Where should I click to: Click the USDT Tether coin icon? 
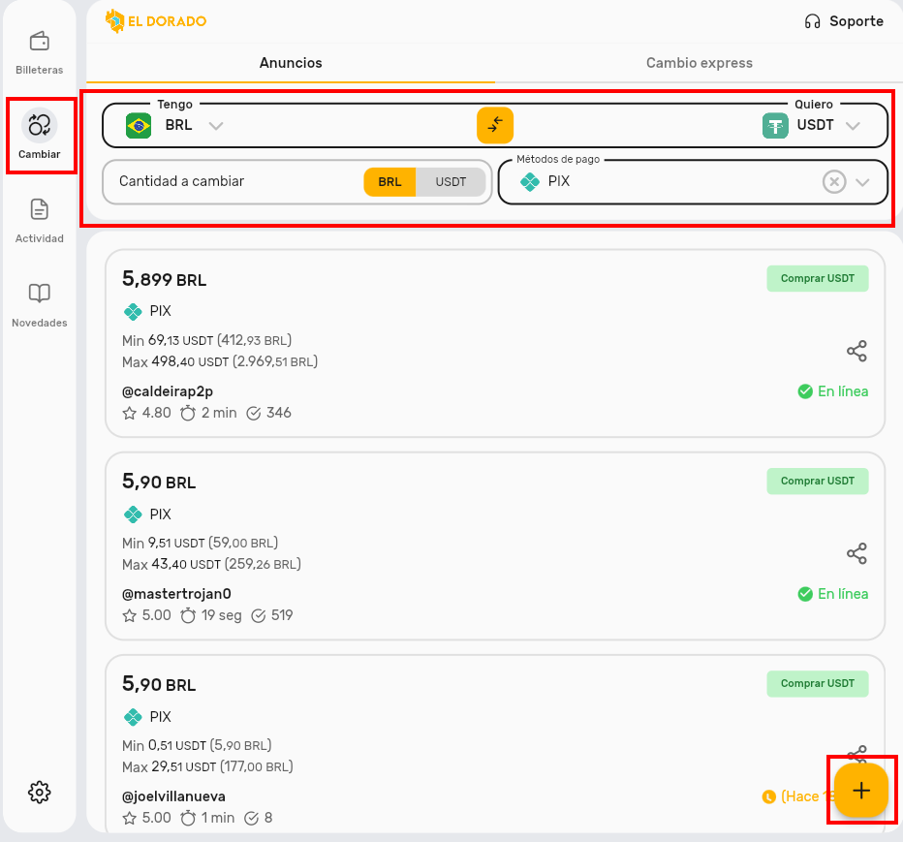pos(775,126)
